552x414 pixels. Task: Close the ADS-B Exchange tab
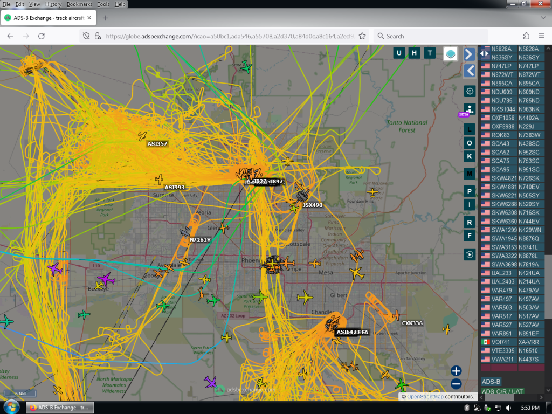tap(89, 18)
